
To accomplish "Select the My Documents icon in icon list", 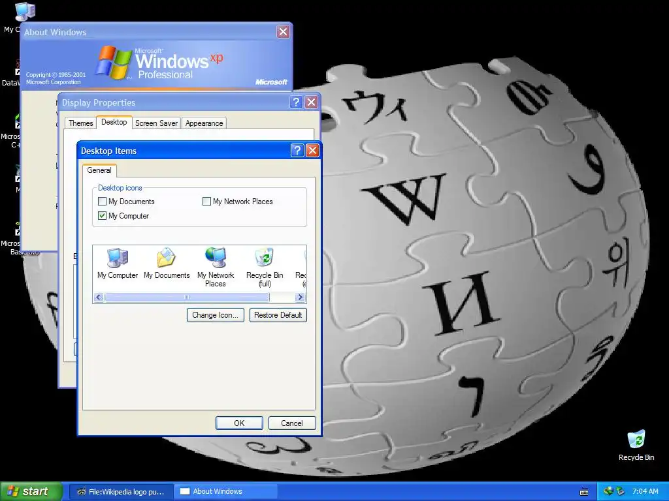I will click(x=167, y=264).
